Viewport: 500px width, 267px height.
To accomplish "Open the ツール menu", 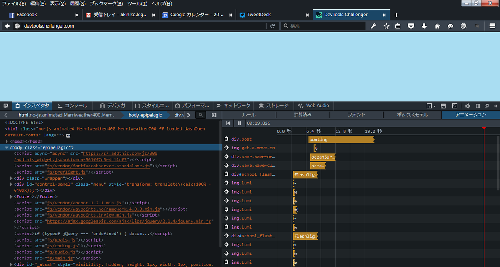I will pos(137,3).
